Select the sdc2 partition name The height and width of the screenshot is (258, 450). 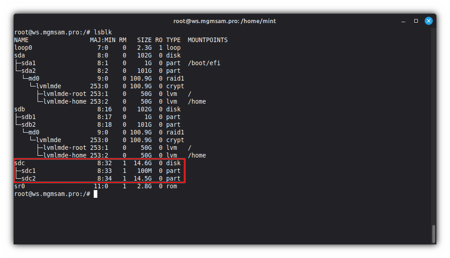pyautogui.click(x=28, y=178)
